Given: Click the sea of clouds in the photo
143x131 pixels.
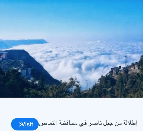Looking at the screenshot, I should click(x=81, y=59).
